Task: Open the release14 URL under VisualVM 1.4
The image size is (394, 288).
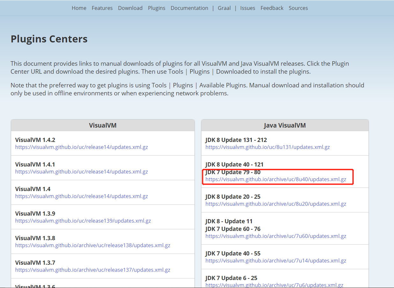Action: pos(82,196)
